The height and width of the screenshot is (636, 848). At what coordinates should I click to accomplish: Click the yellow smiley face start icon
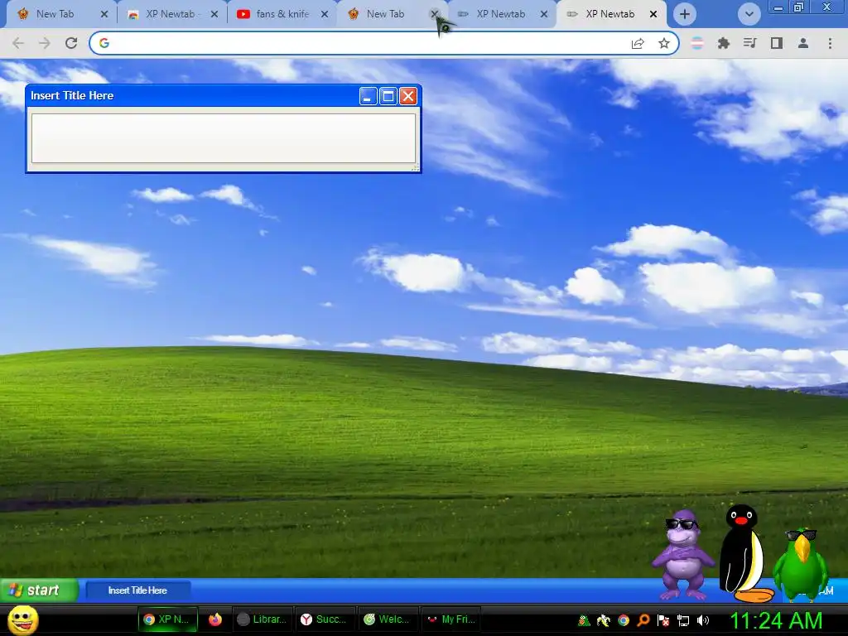coord(22,619)
